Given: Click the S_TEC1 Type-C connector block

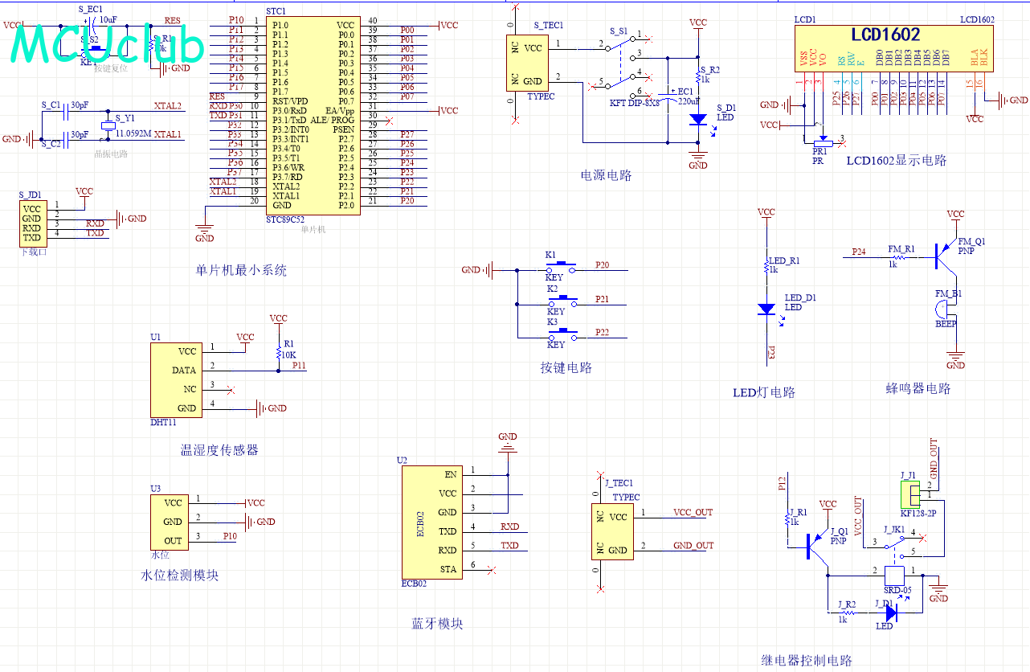Looking at the screenshot, I should [x=527, y=63].
